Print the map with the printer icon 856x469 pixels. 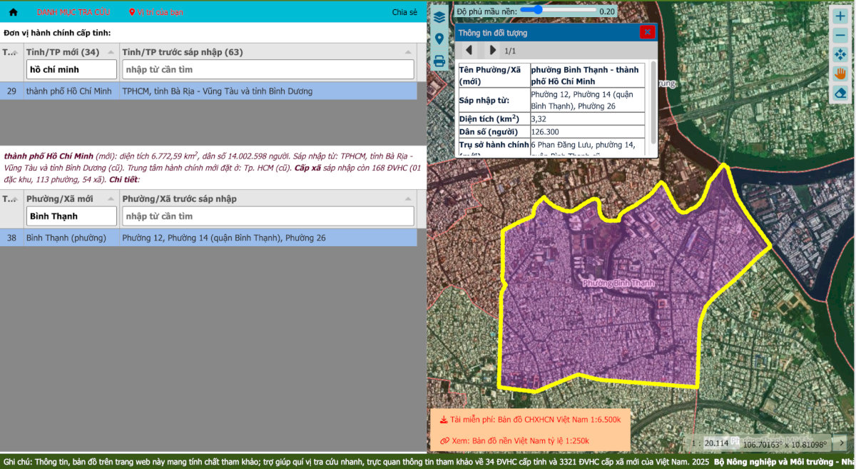pos(439,61)
